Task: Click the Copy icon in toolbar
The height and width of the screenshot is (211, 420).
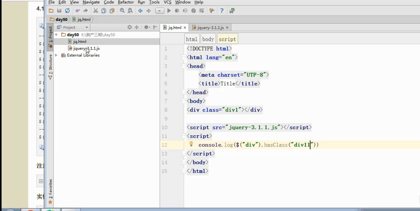Action: [104, 11]
